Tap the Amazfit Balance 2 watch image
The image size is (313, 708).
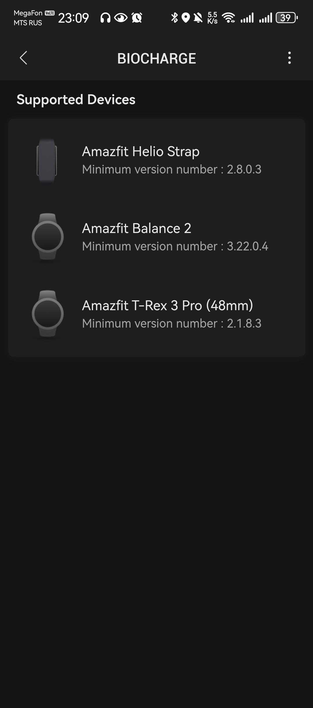pos(48,237)
